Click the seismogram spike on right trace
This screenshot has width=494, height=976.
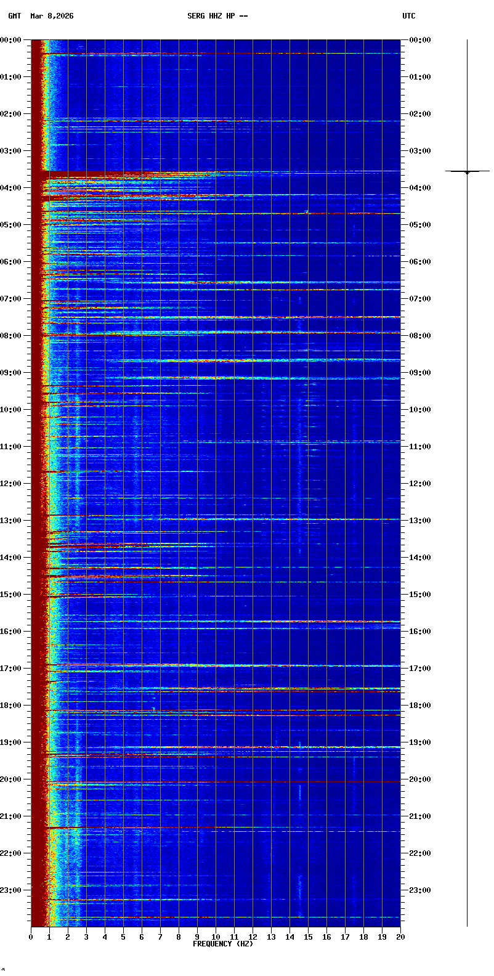tap(467, 171)
